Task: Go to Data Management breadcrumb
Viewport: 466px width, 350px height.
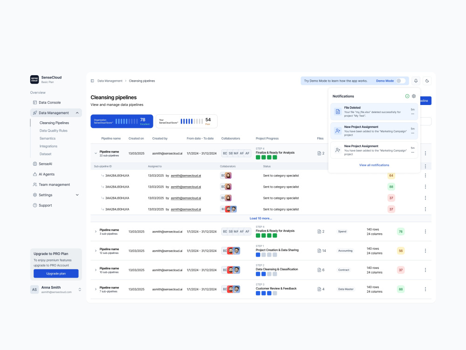Action: pos(110,81)
